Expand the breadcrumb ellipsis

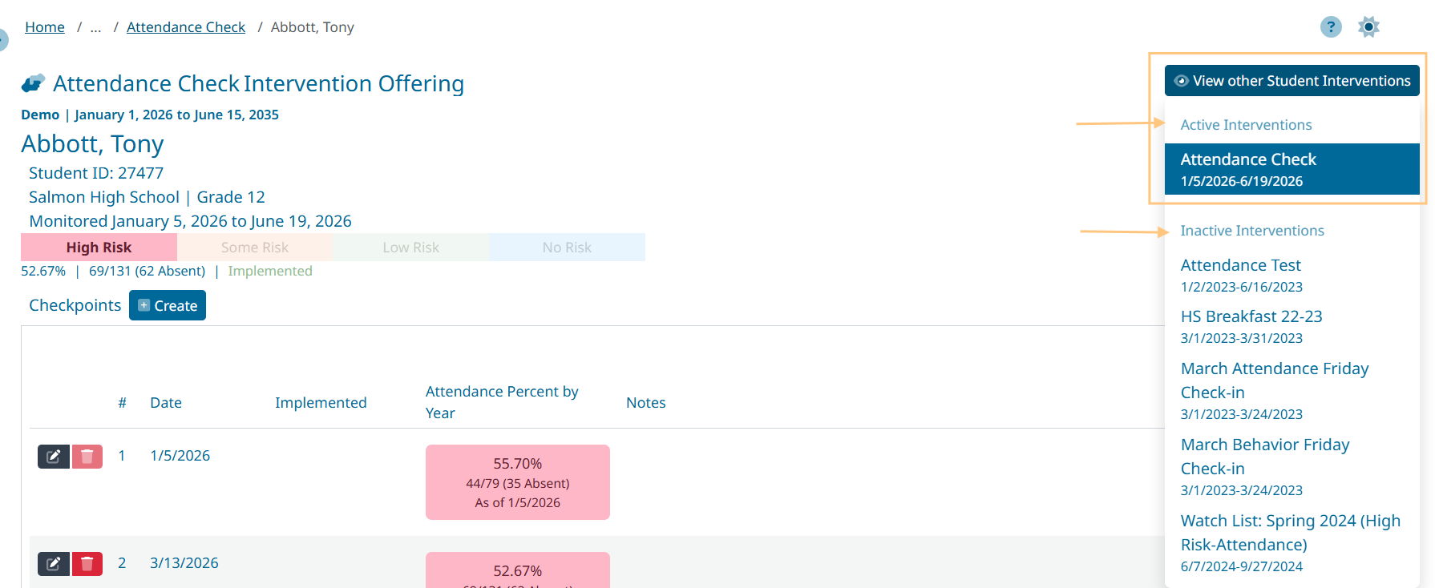(96, 27)
